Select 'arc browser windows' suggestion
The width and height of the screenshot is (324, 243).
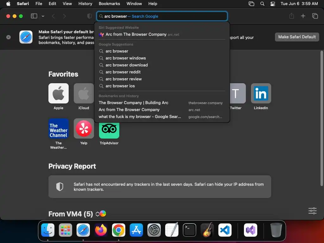pos(162,58)
